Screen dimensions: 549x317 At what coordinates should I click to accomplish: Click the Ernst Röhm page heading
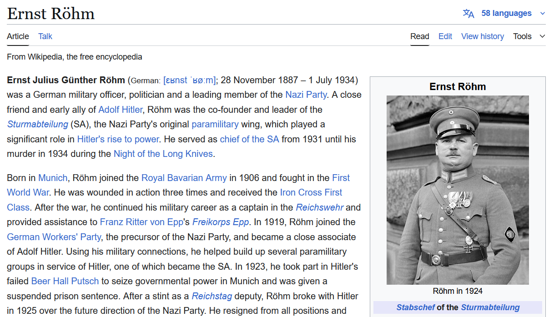tap(51, 14)
